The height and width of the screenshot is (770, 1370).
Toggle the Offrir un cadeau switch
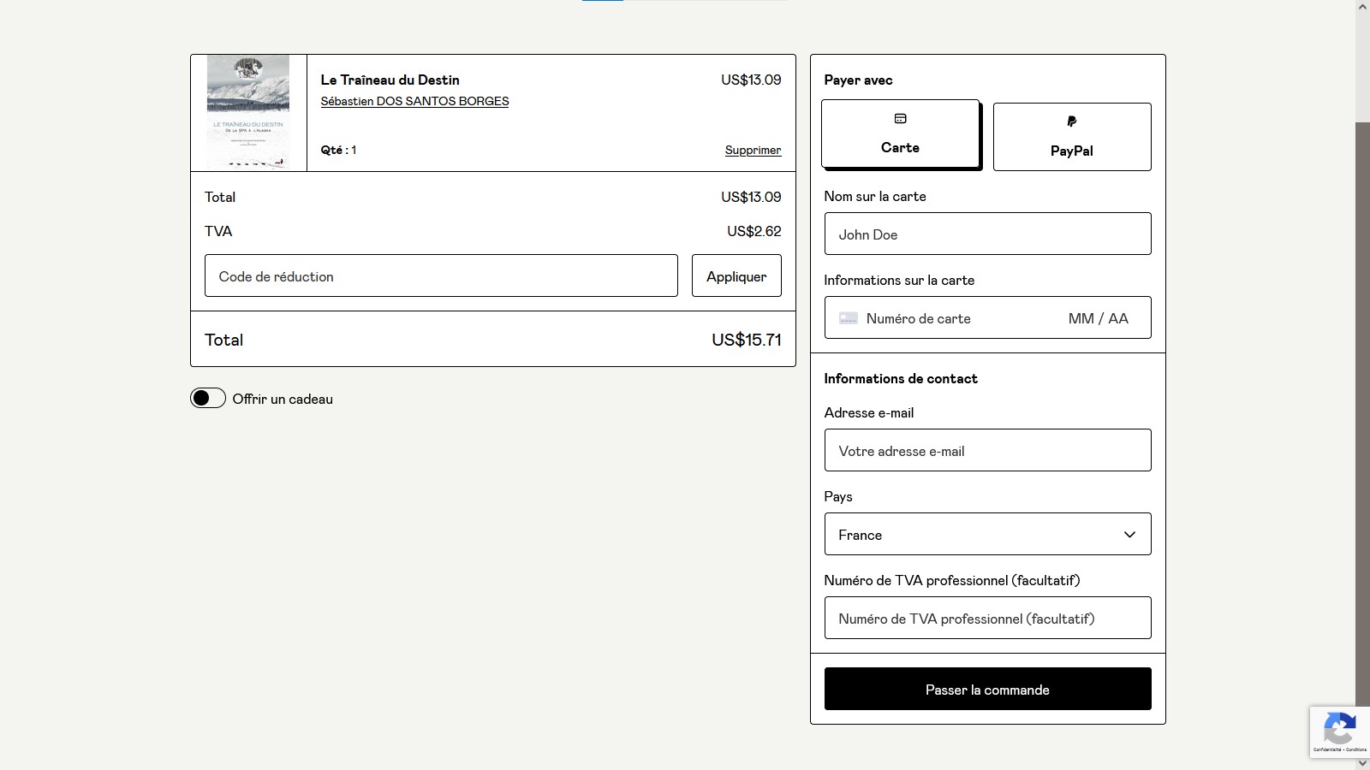click(x=208, y=399)
